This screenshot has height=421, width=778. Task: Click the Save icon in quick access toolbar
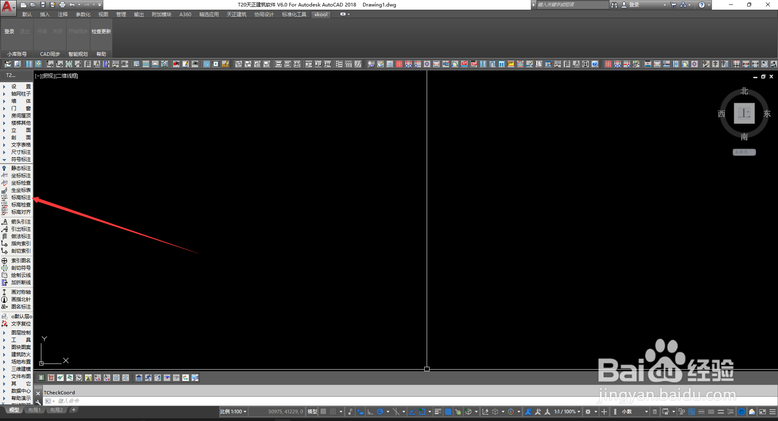tap(43, 5)
